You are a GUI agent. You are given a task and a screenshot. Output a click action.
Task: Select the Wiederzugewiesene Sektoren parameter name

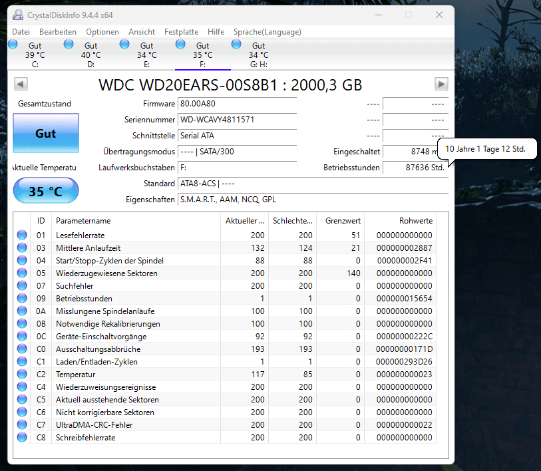(106, 273)
